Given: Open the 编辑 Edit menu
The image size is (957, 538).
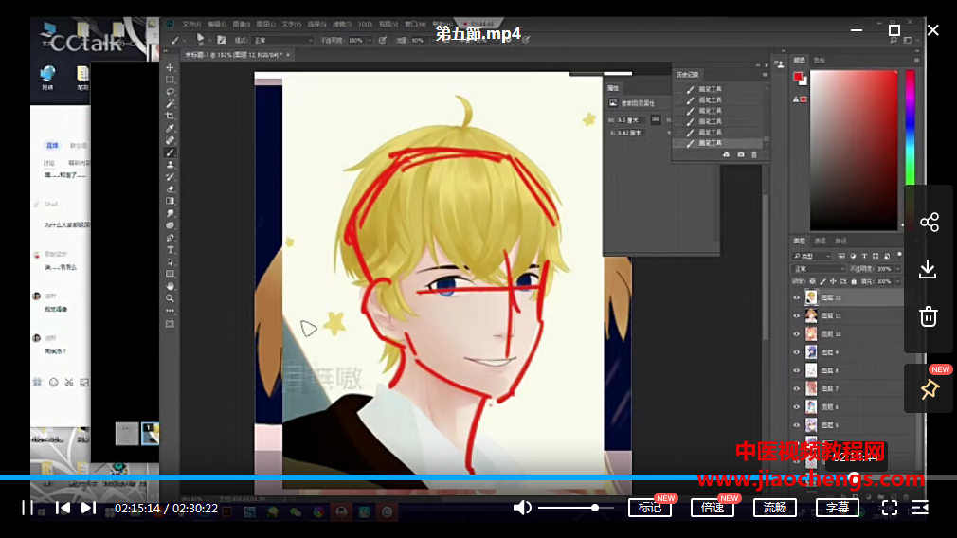Looking at the screenshot, I should pyautogui.click(x=217, y=25).
